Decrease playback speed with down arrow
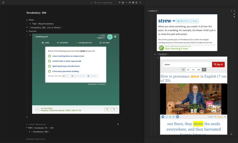 (215, 117)
